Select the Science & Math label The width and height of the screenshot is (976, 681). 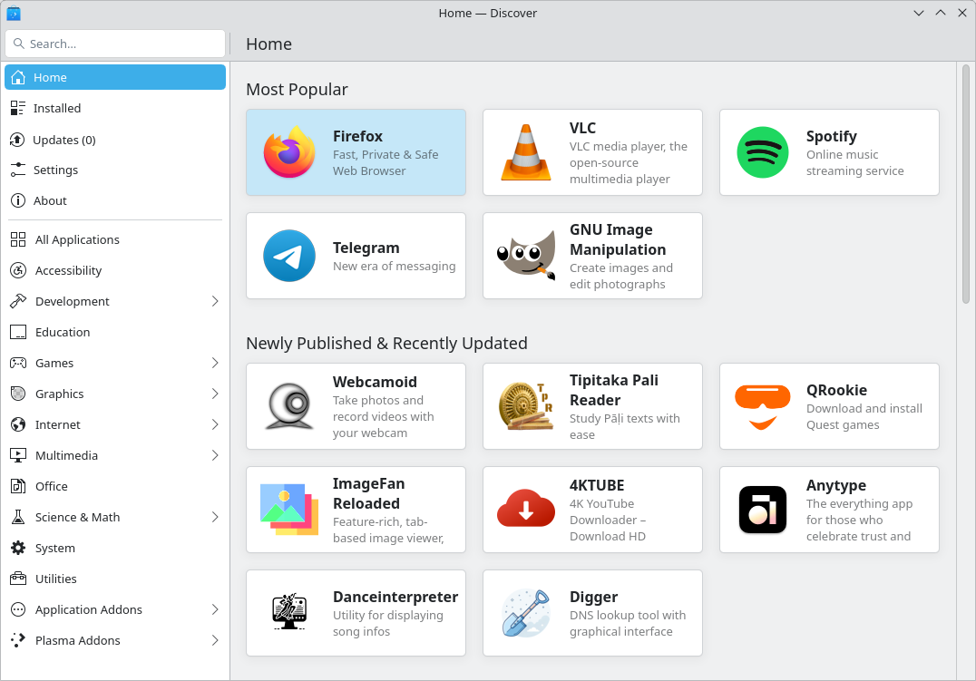pyautogui.click(x=78, y=517)
